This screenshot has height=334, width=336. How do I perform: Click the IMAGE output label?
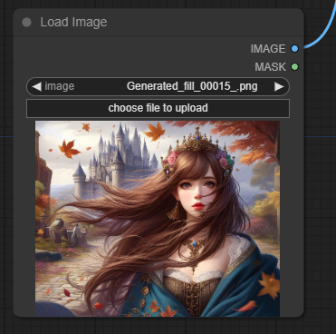268,49
